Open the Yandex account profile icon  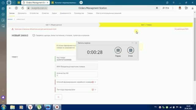[16, 8]
